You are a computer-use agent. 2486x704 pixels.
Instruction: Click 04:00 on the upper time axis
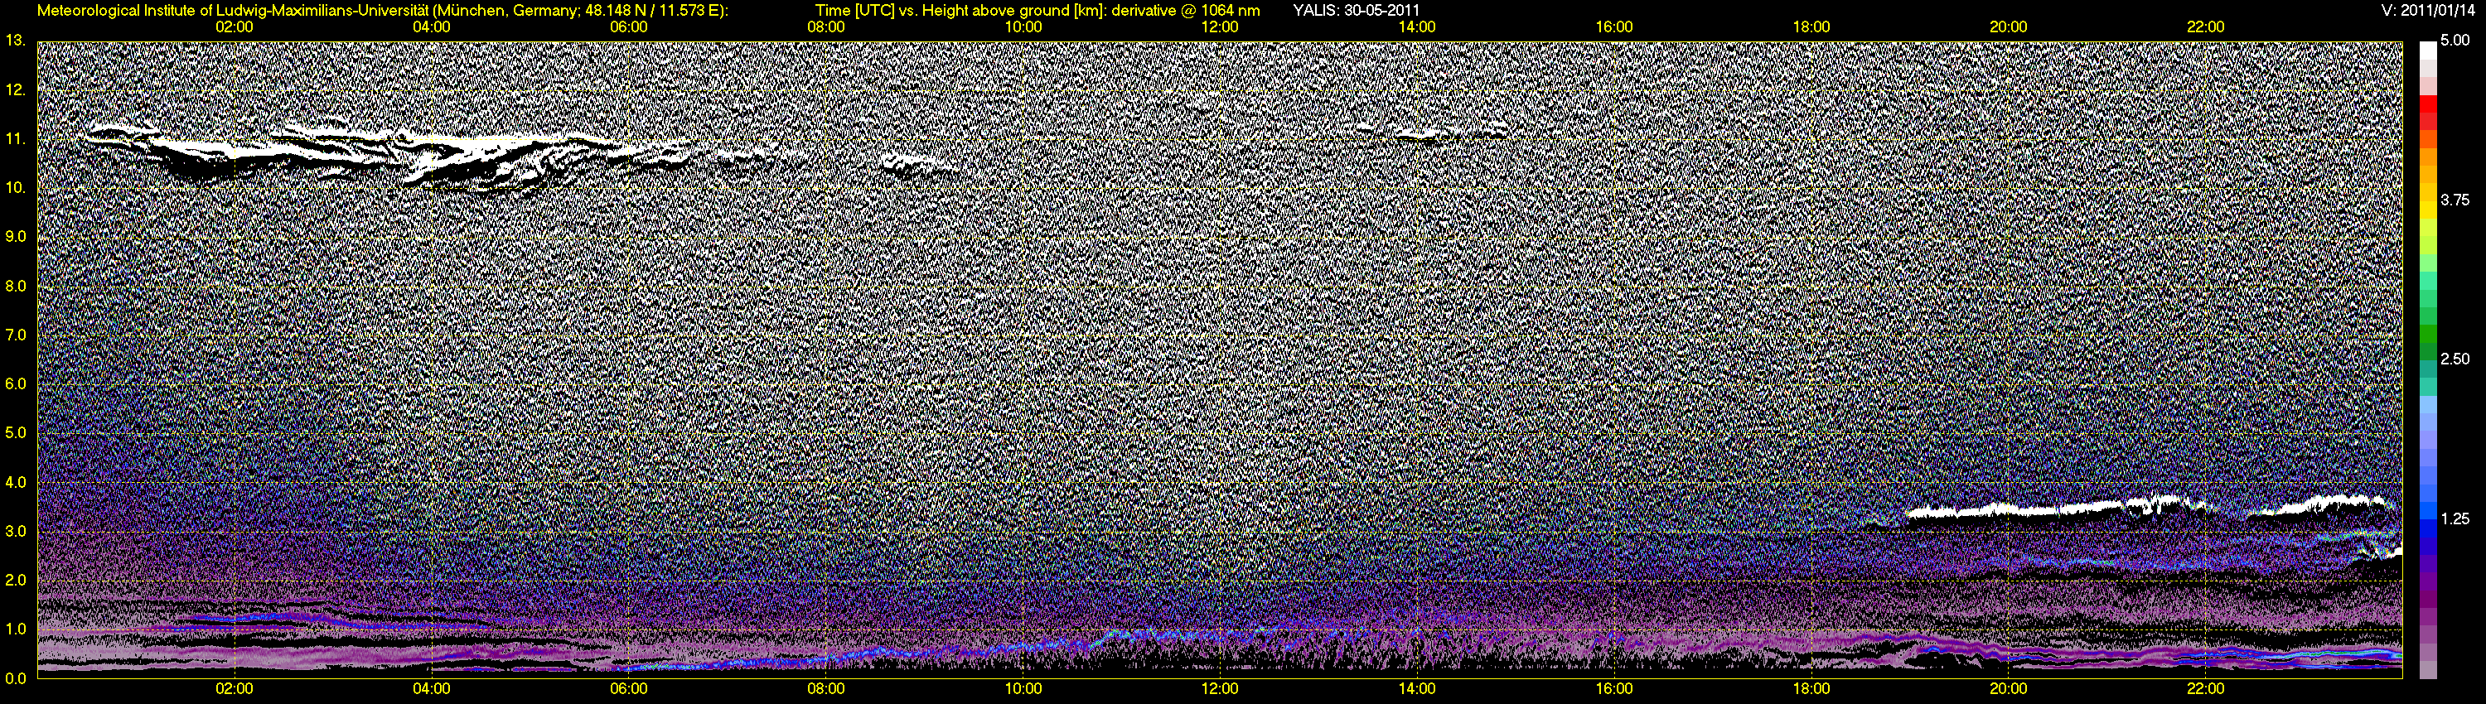[432, 27]
